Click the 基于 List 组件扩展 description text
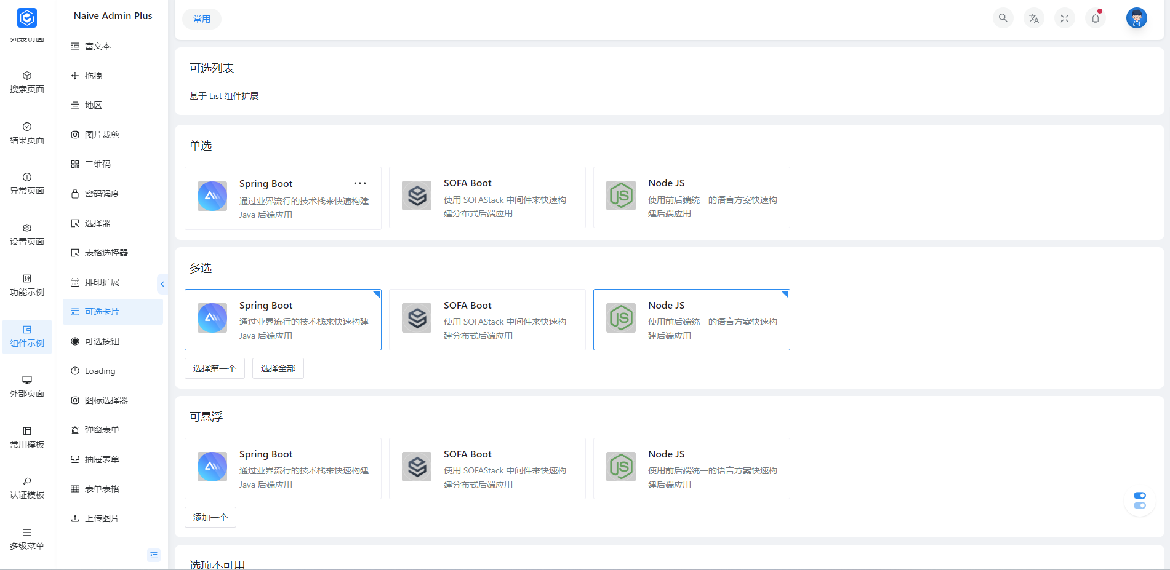The image size is (1170, 570). 224,96
